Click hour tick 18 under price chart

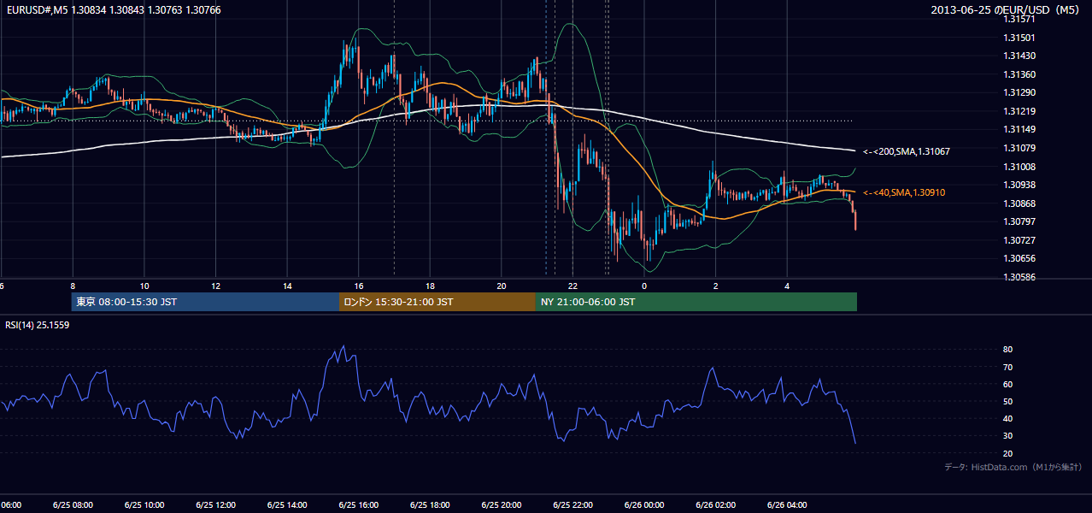click(x=431, y=286)
